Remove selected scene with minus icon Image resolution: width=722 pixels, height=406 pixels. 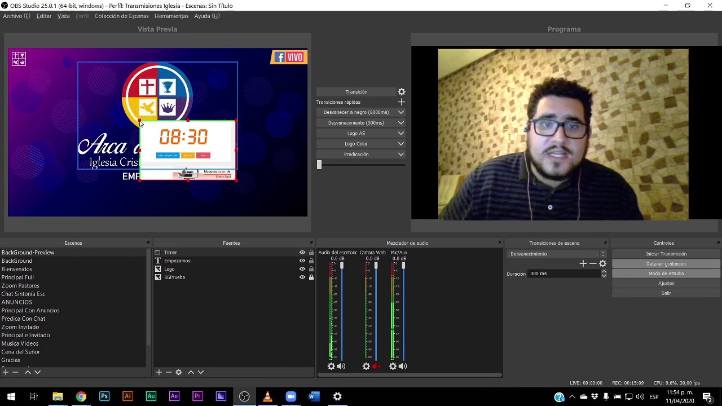pyautogui.click(x=15, y=372)
